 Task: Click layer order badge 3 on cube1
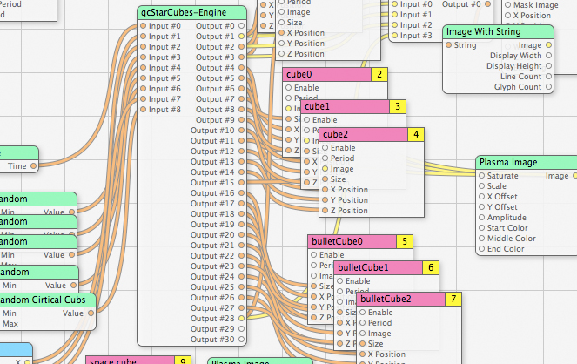point(397,106)
